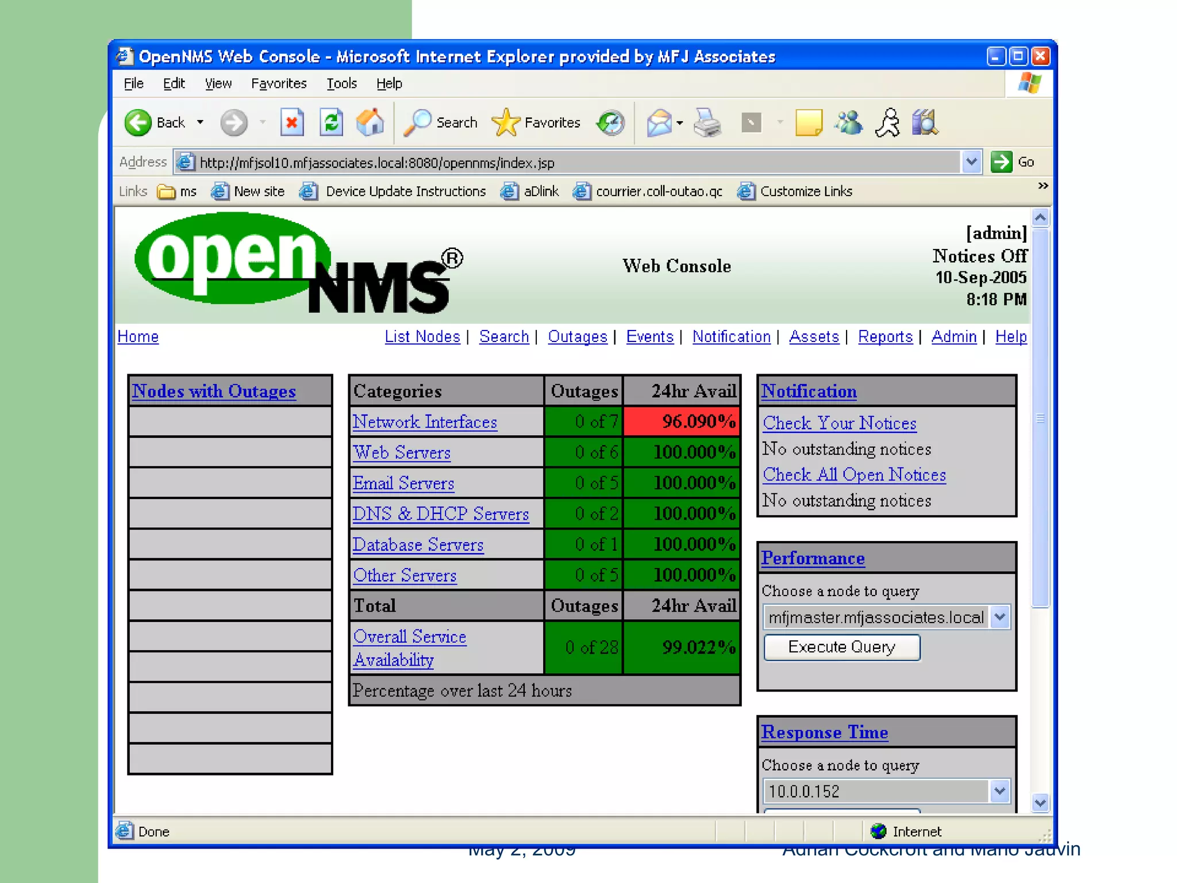Screen dimensions: 1177x883
Task: Open the Edit menu
Action: pyautogui.click(x=174, y=84)
